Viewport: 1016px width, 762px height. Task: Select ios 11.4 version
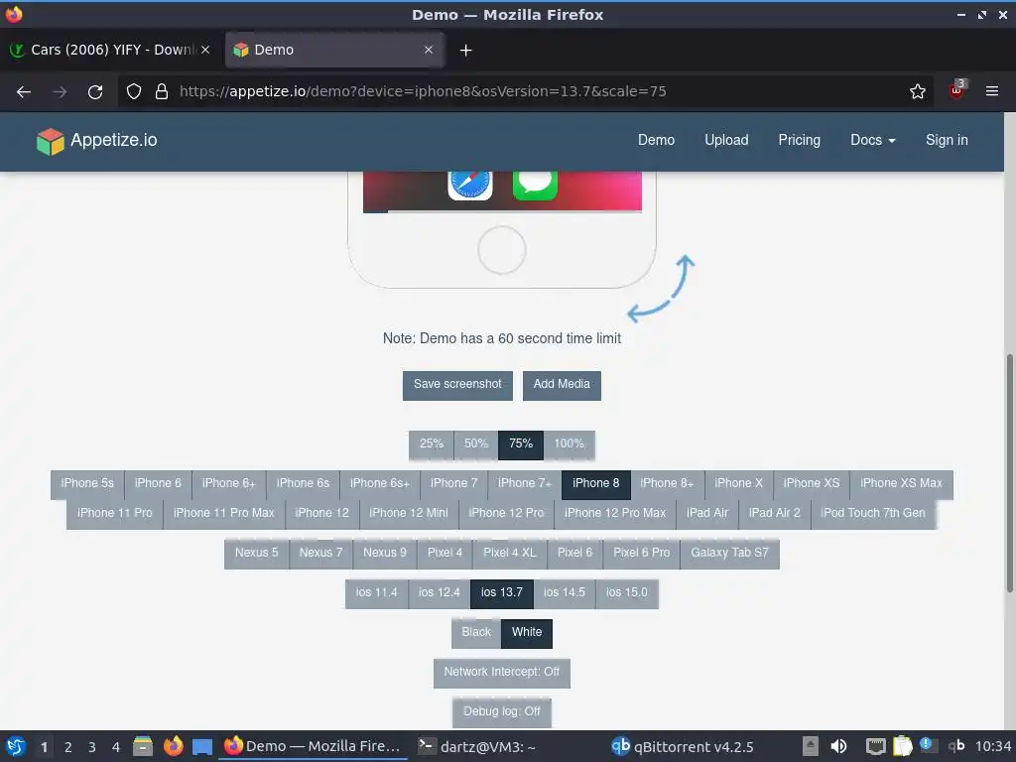(376, 593)
